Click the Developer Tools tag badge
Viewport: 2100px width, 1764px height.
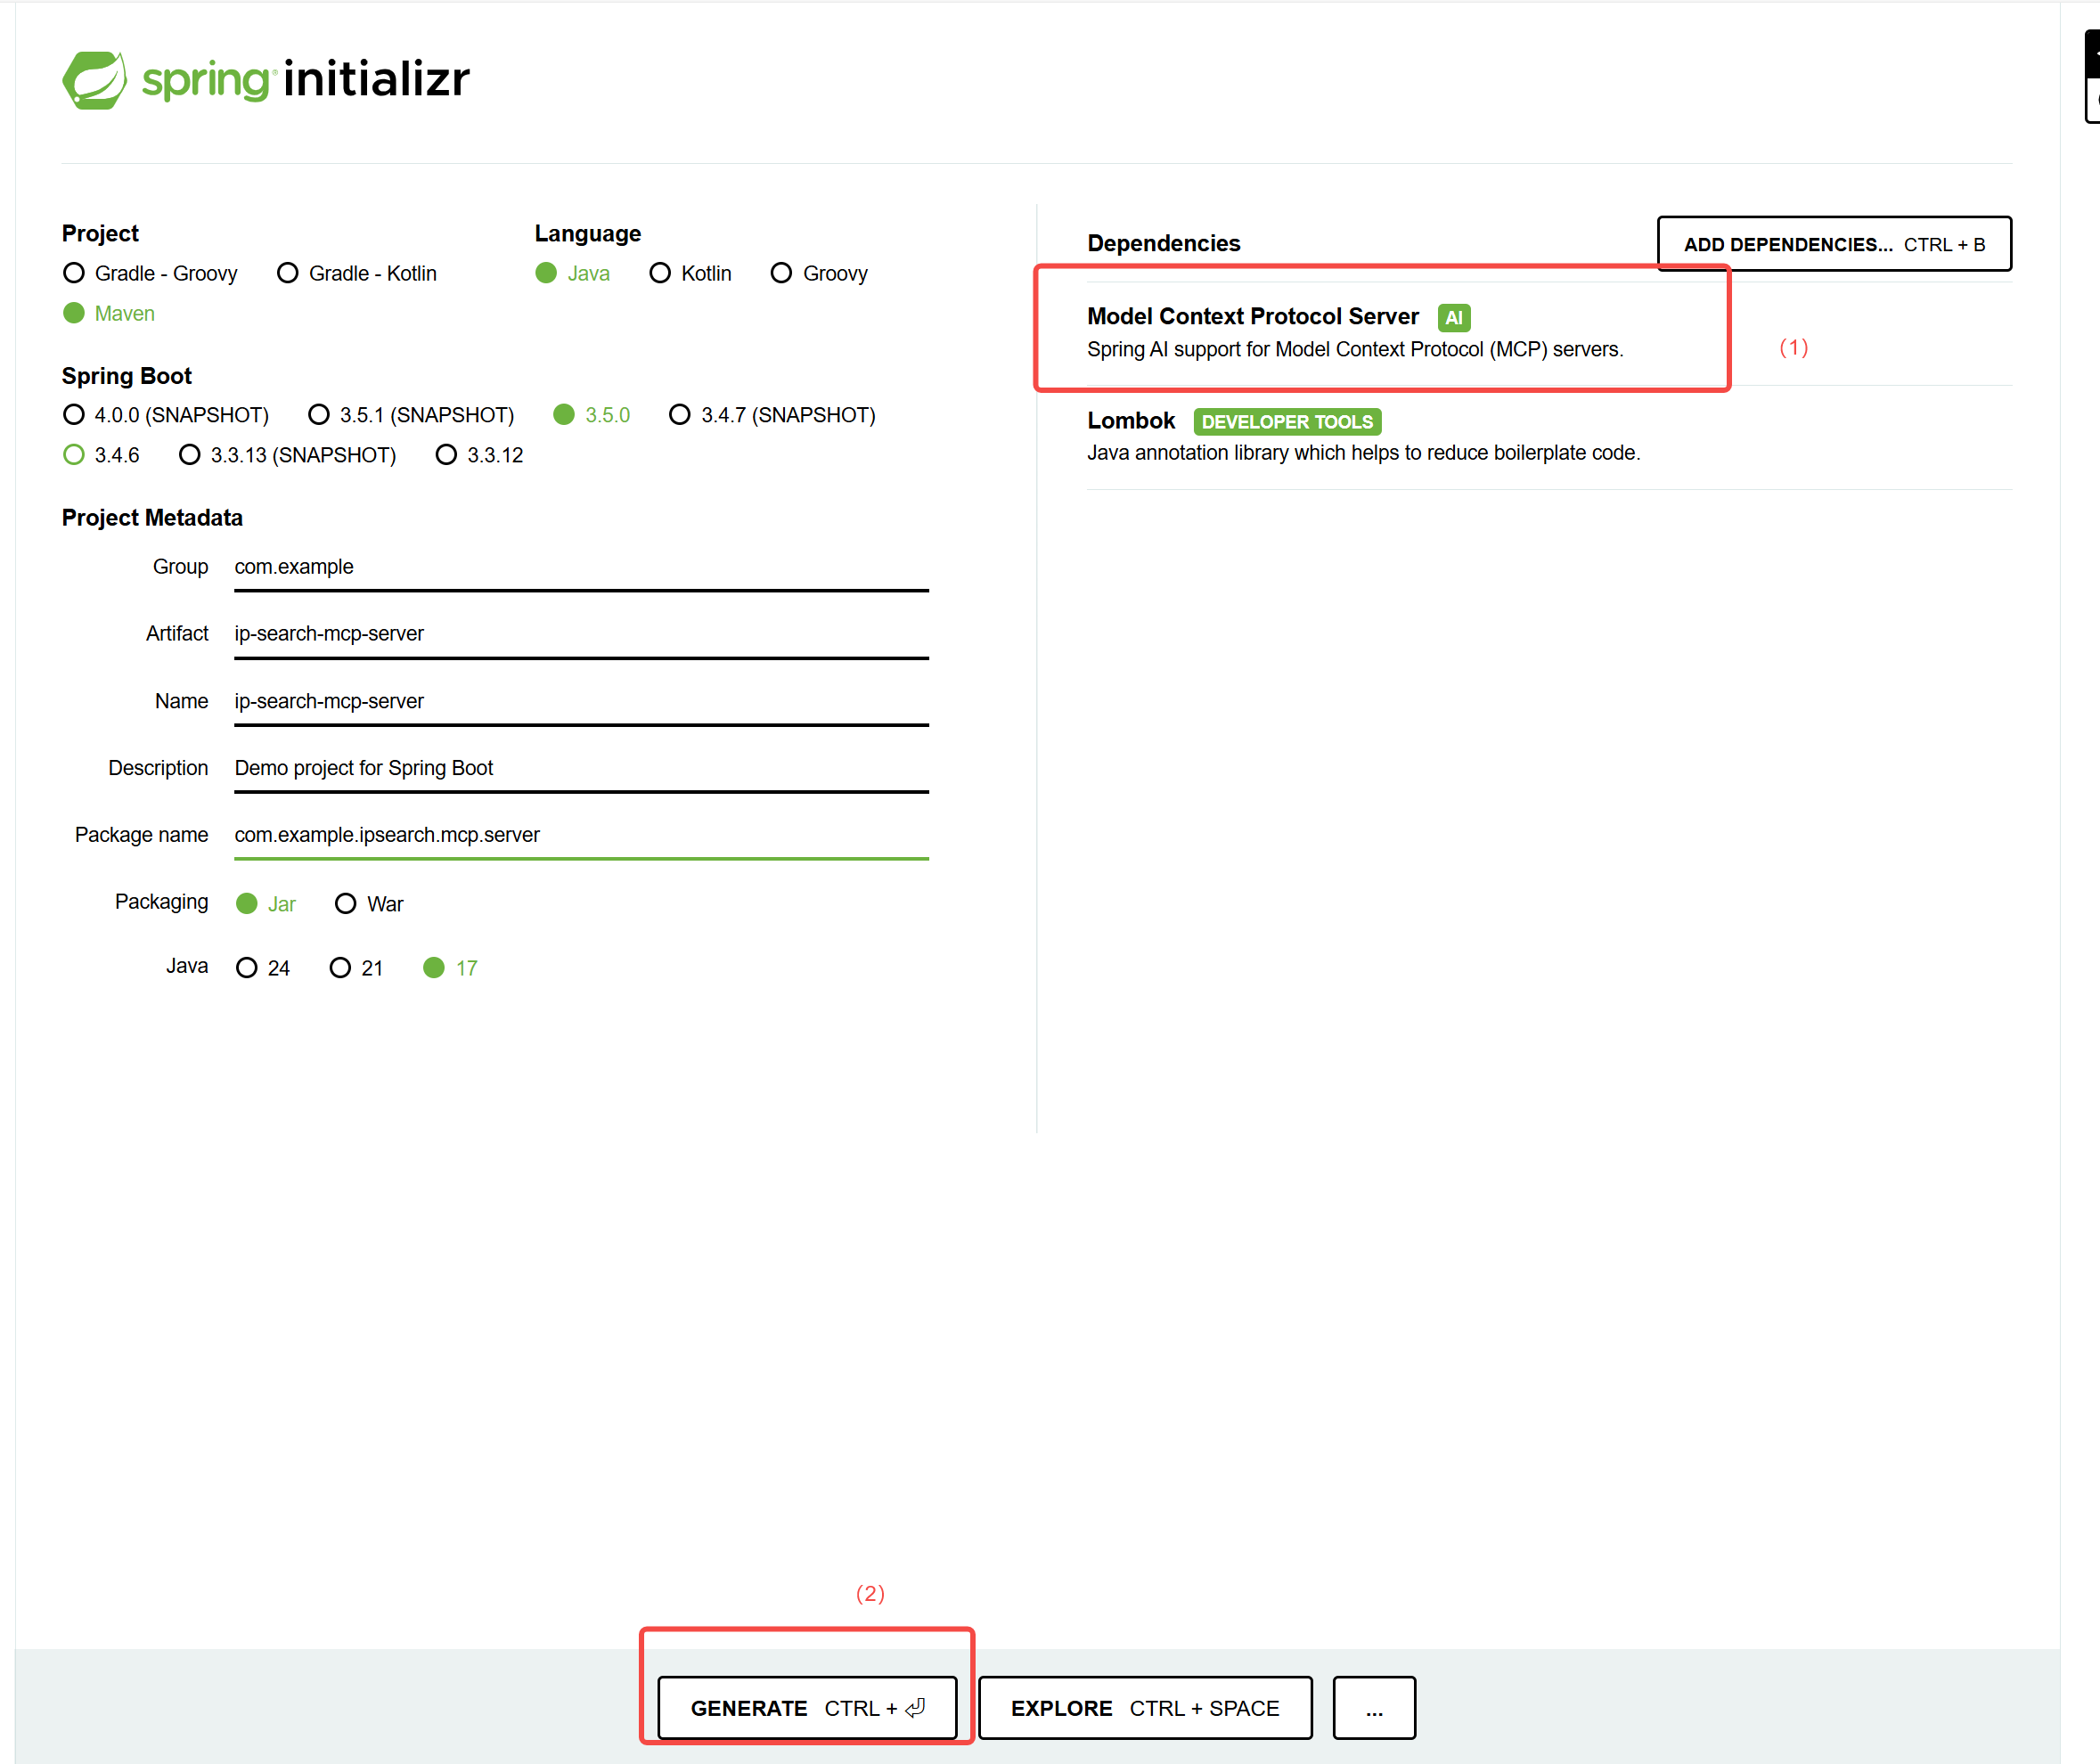(1287, 422)
